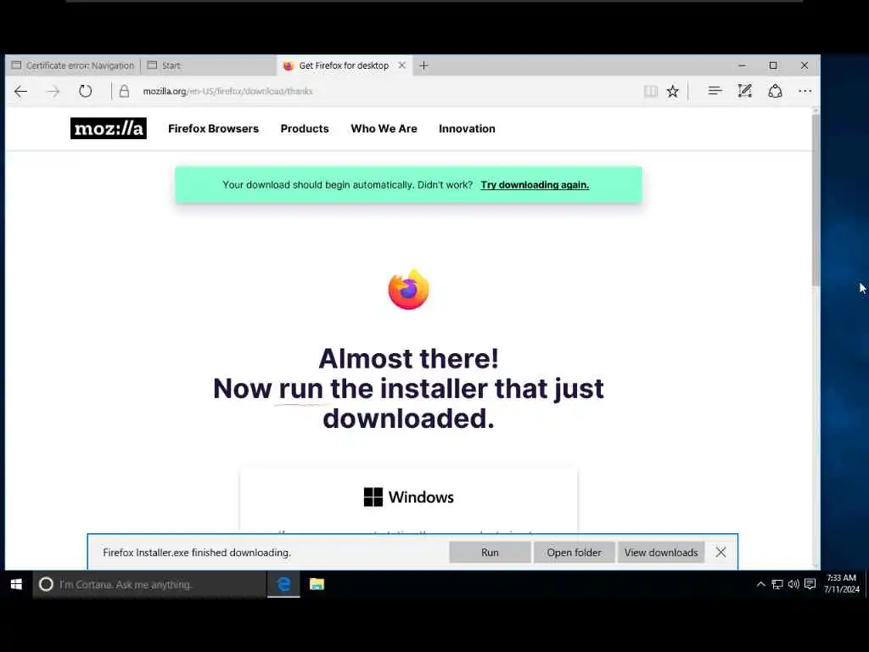Run the Firefox Installer
This screenshot has height=652, width=869.
coord(490,553)
